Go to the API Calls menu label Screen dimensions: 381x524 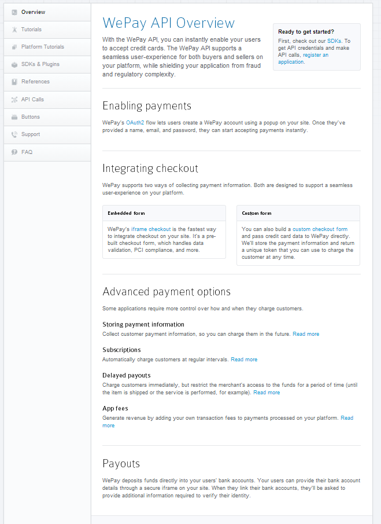[32, 100]
